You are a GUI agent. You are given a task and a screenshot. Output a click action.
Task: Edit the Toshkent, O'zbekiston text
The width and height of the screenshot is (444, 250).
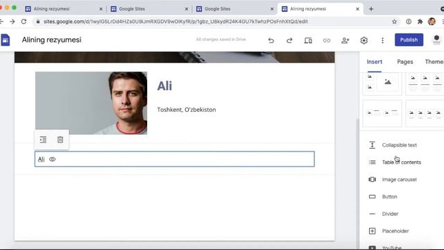click(x=187, y=110)
